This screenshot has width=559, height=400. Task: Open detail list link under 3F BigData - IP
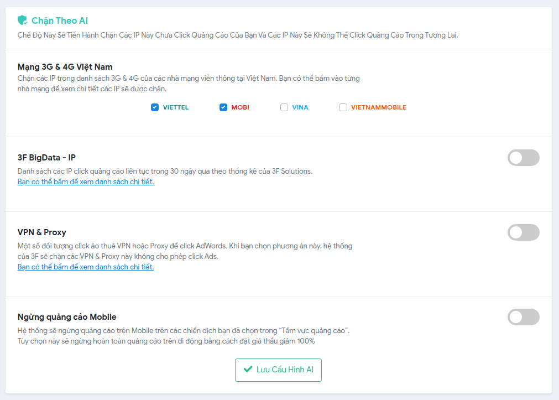tap(86, 181)
